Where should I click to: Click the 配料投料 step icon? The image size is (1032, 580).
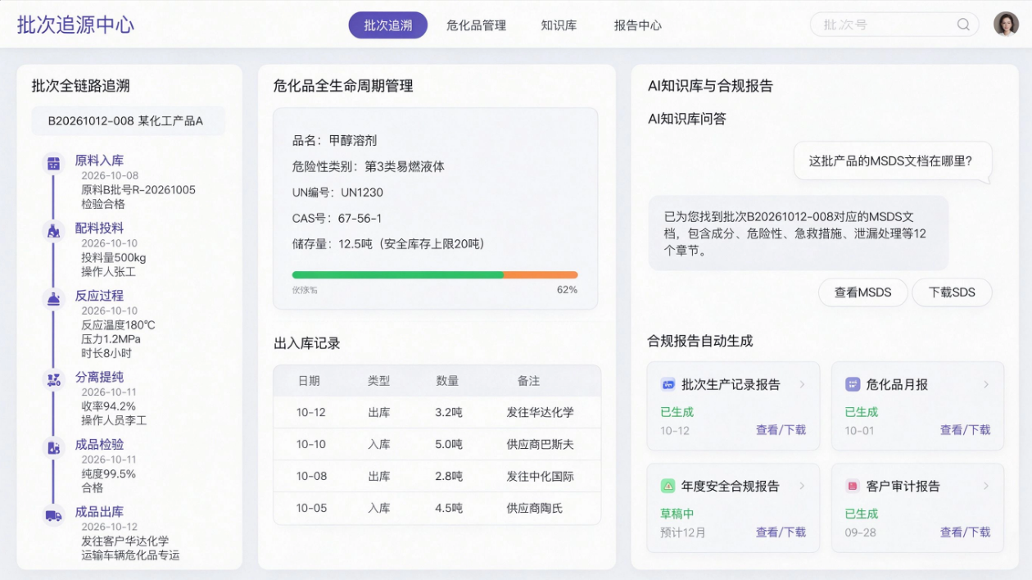(53, 231)
